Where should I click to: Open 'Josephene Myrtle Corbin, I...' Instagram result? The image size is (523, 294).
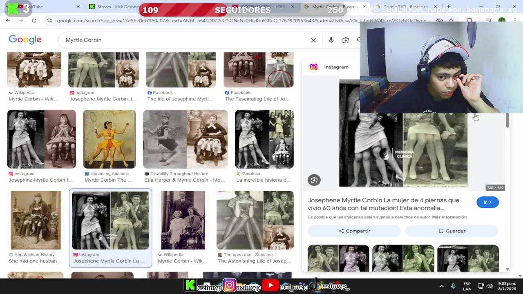coord(103,99)
